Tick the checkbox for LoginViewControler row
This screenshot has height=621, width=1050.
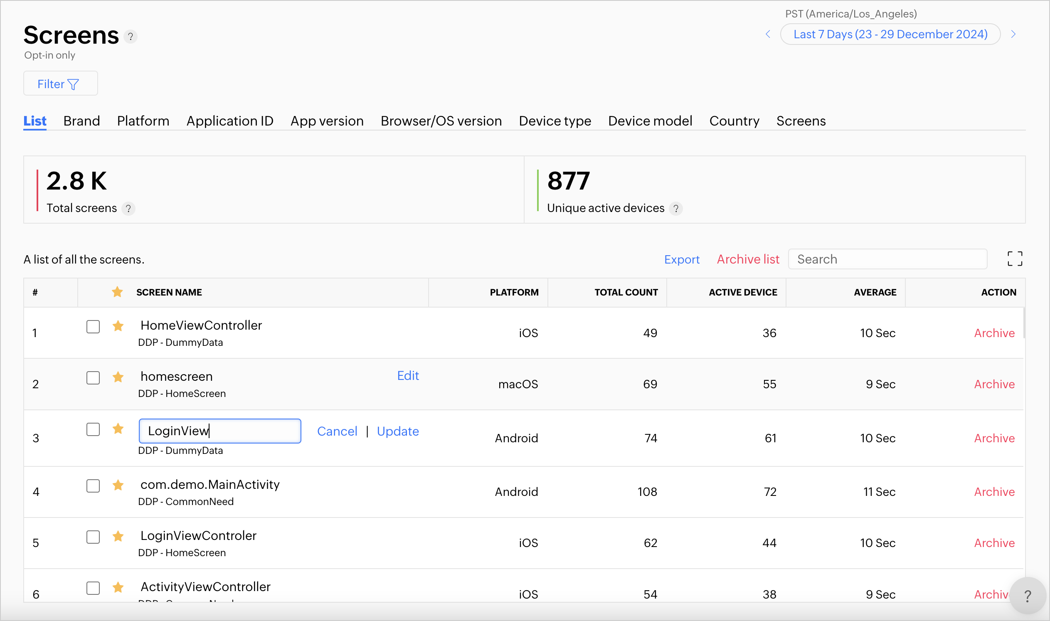pos(93,537)
